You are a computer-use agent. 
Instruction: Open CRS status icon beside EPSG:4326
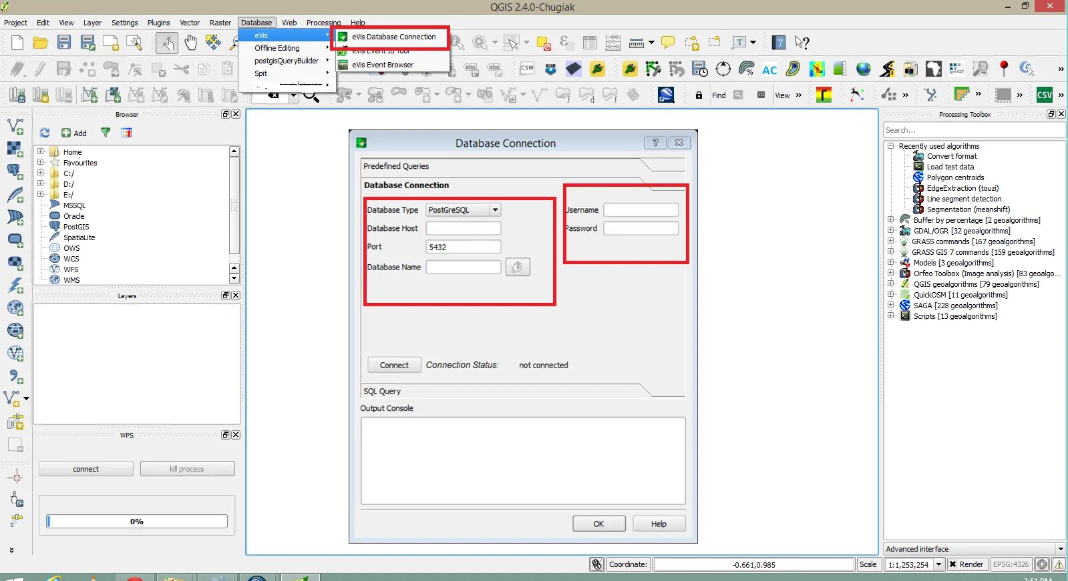[1041, 564]
